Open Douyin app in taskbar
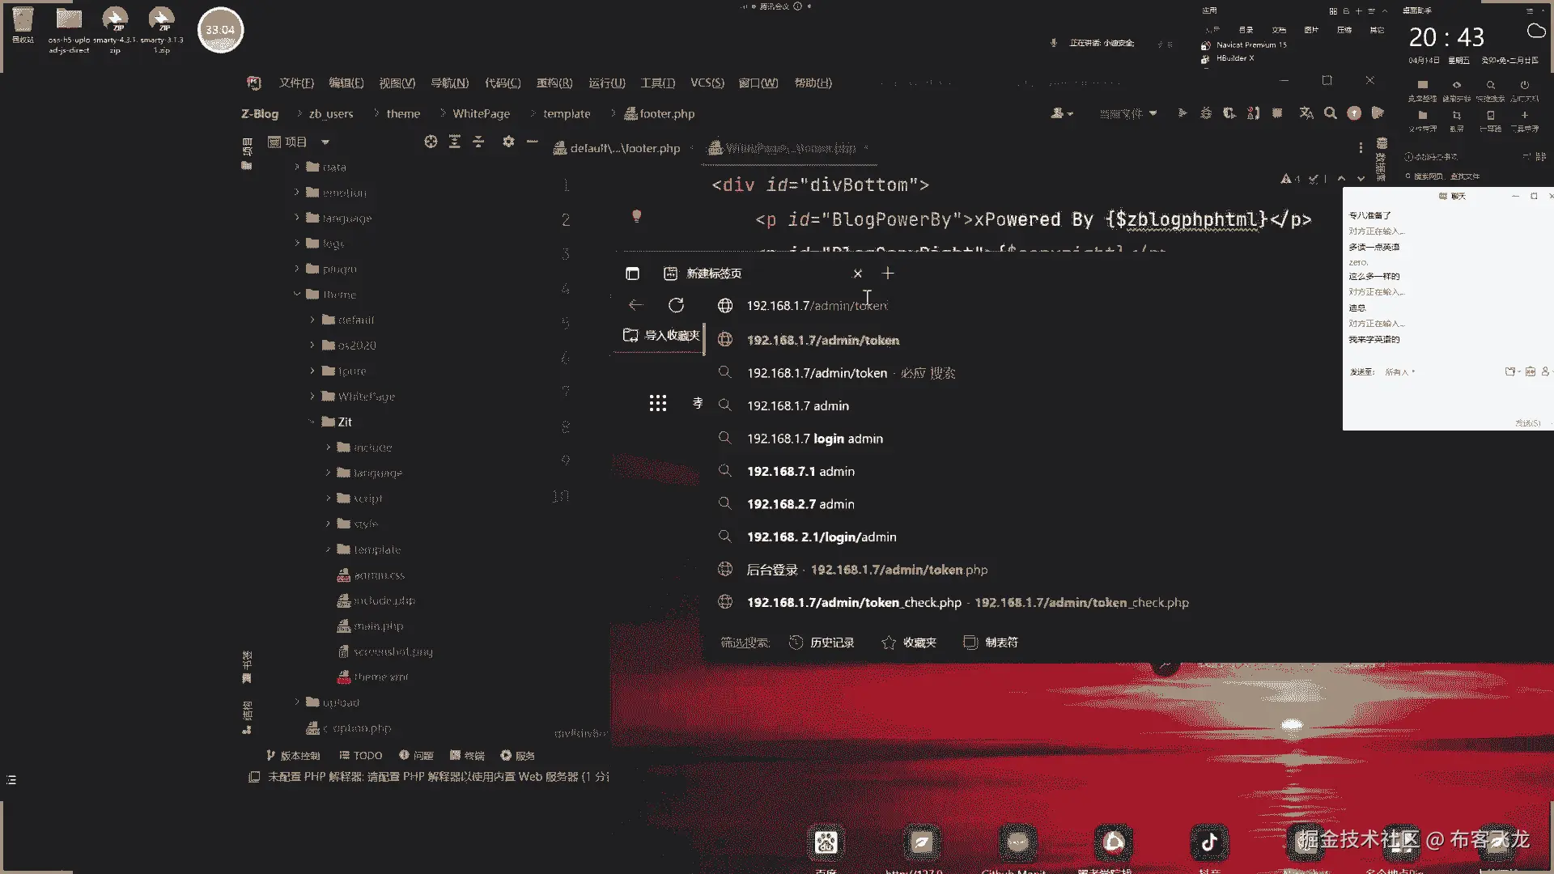The height and width of the screenshot is (874, 1554). click(x=1209, y=842)
